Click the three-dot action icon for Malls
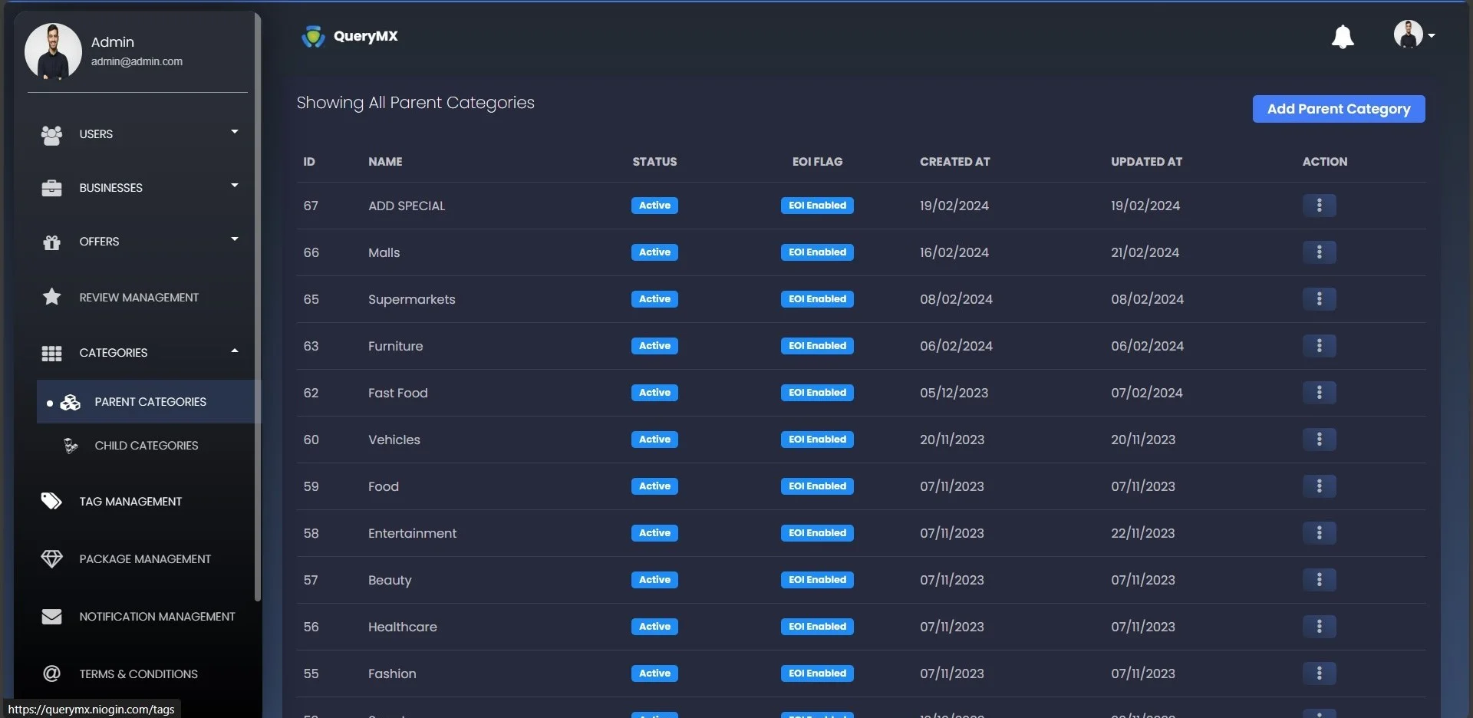Screen dimensions: 1473x718 point(1319,252)
